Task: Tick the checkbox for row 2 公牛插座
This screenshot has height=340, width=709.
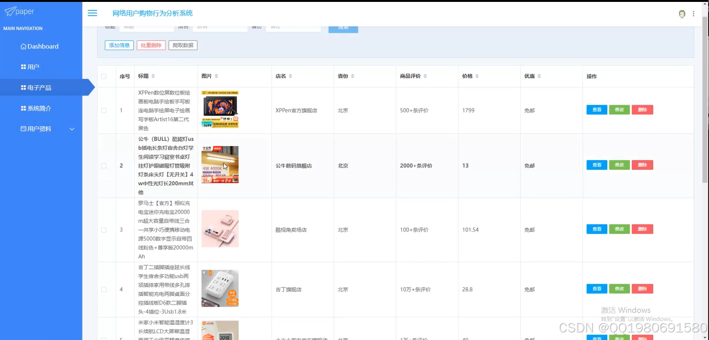Action: coord(105,165)
